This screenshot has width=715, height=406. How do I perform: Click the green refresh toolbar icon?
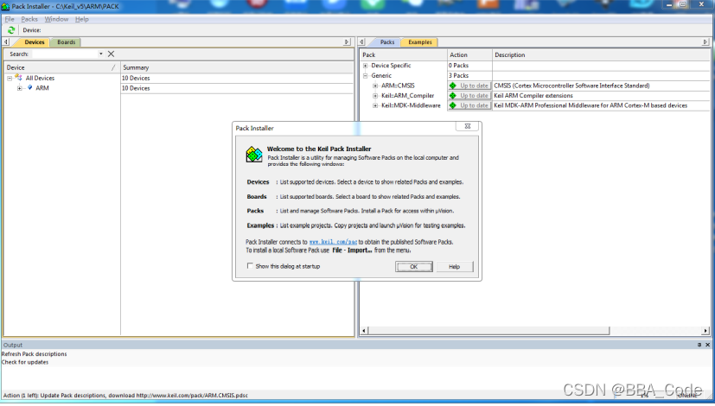[11, 30]
